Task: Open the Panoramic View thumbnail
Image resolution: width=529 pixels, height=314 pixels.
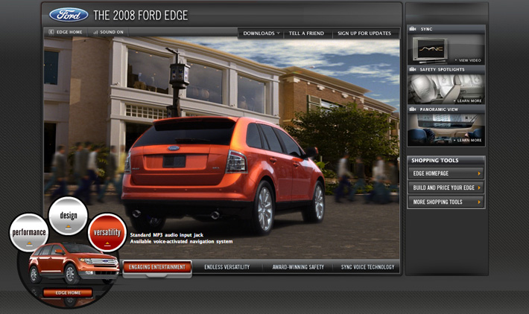Action: [x=446, y=129]
